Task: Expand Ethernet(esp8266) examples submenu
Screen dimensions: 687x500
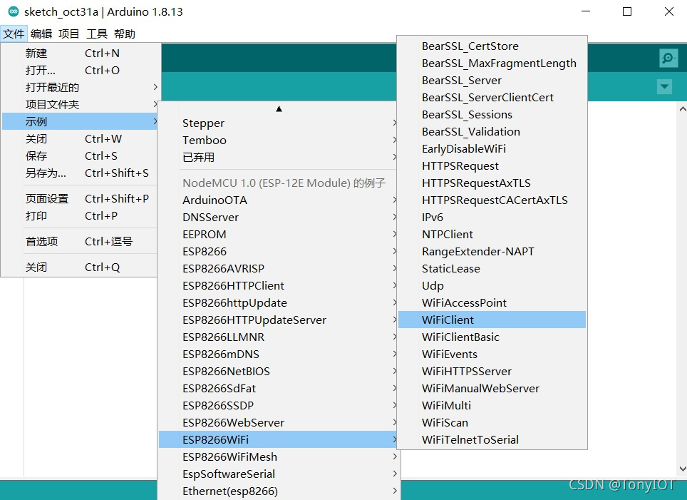Action: click(x=278, y=491)
